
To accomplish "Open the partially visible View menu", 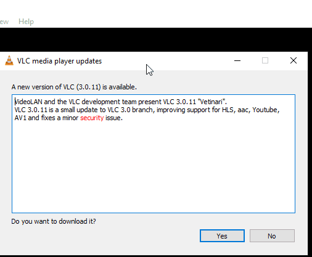I will click(4, 22).
